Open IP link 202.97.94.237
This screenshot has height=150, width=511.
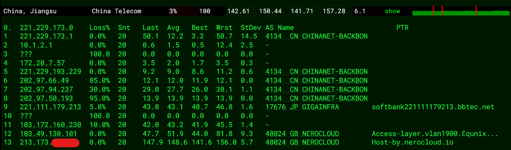pos(46,90)
